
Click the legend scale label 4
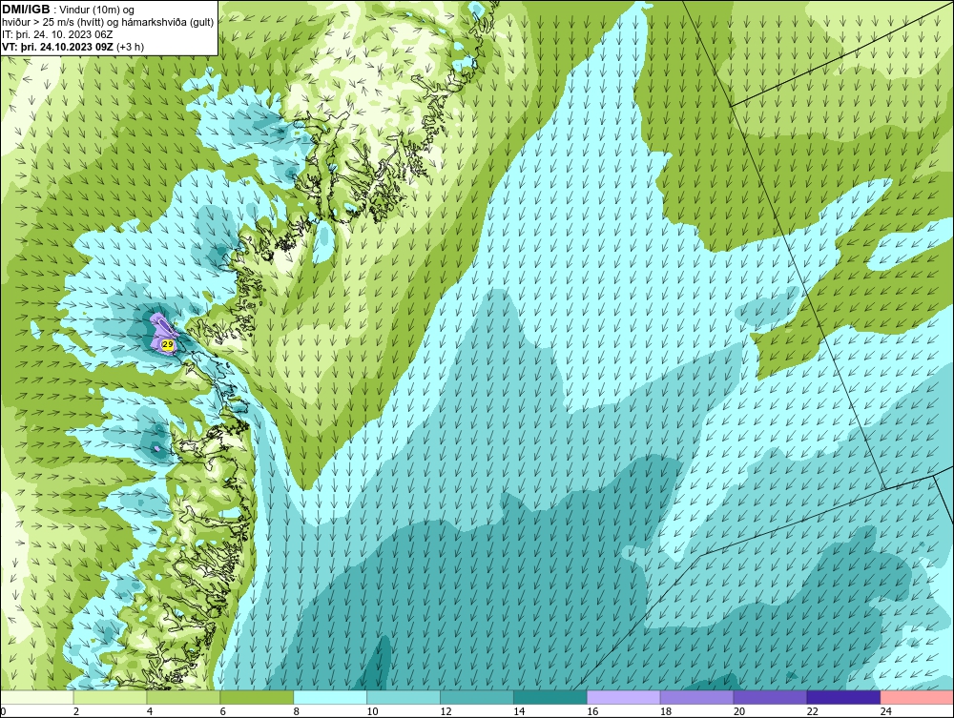click(x=150, y=711)
